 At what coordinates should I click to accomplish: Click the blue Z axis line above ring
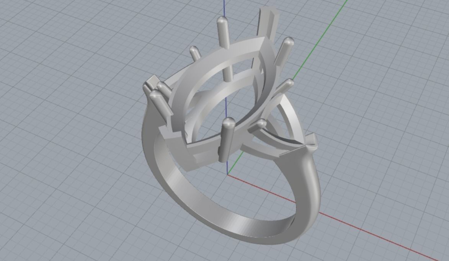pyautogui.click(x=224, y=8)
